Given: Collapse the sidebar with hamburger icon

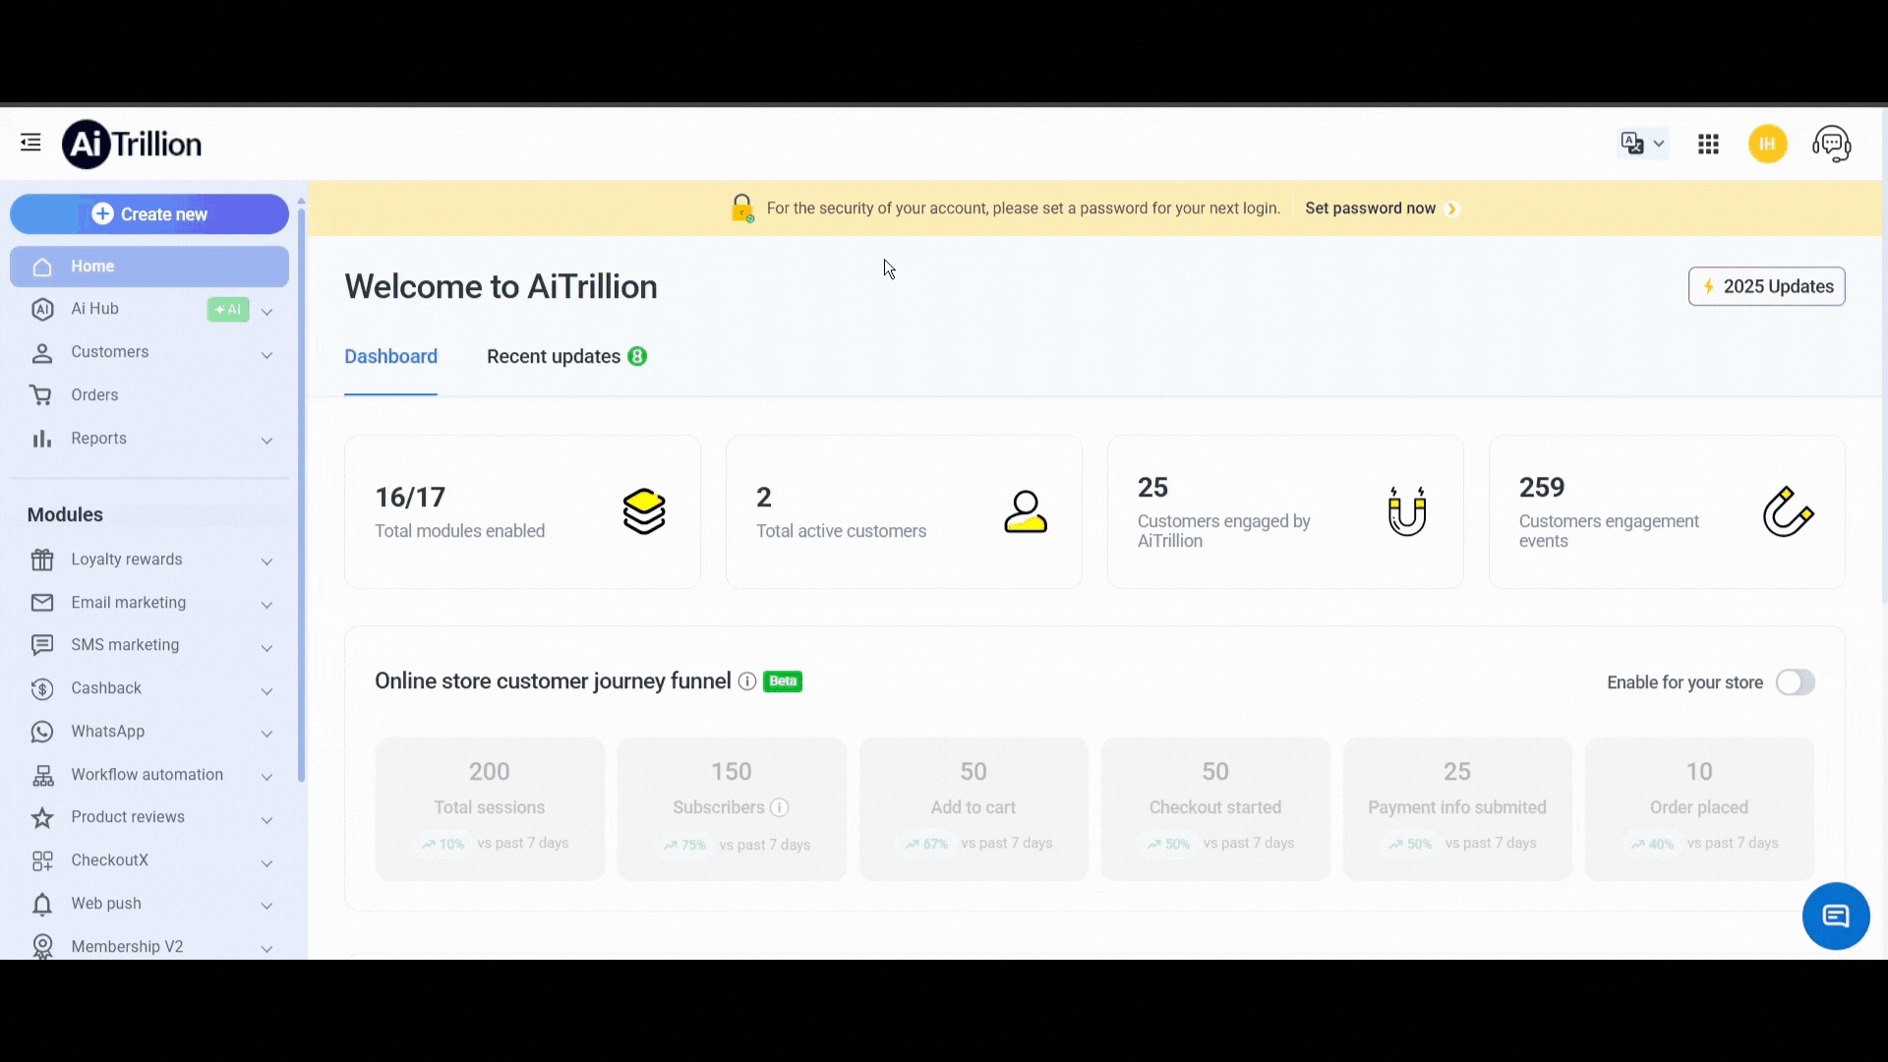Looking at the screenshot, I should tap(30, 144).
